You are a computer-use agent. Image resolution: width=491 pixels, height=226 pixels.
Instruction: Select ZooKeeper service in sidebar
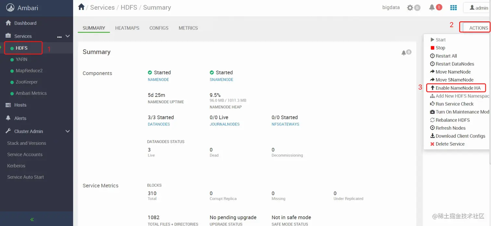click(27, 82)
